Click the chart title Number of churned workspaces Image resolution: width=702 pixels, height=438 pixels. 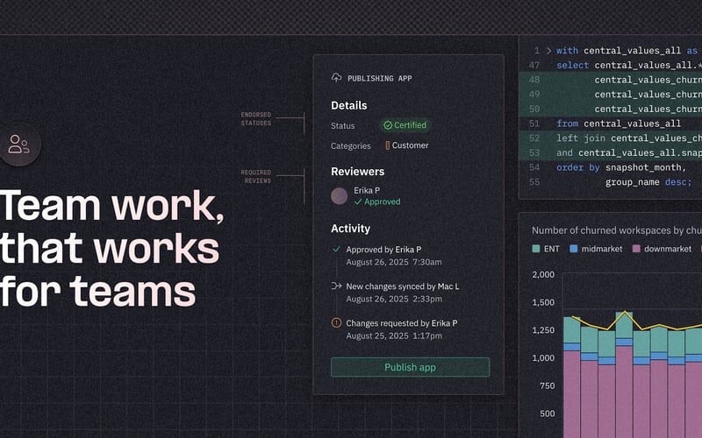pyautogui.click(x=617, y=230)
